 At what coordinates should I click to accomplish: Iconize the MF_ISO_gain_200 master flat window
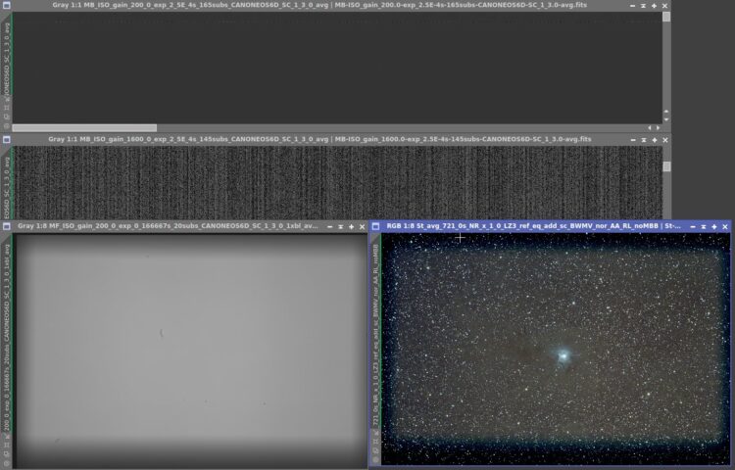(x=329, y=226)
